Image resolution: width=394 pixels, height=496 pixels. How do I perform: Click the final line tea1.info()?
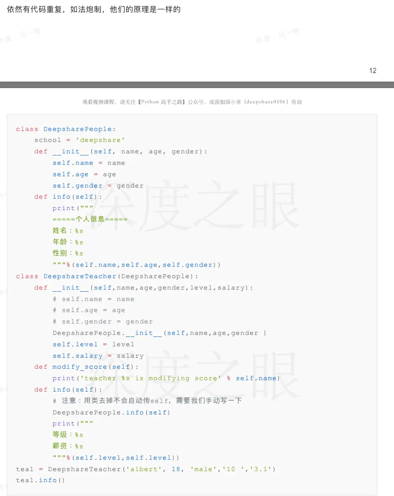(x=41, y=480)
